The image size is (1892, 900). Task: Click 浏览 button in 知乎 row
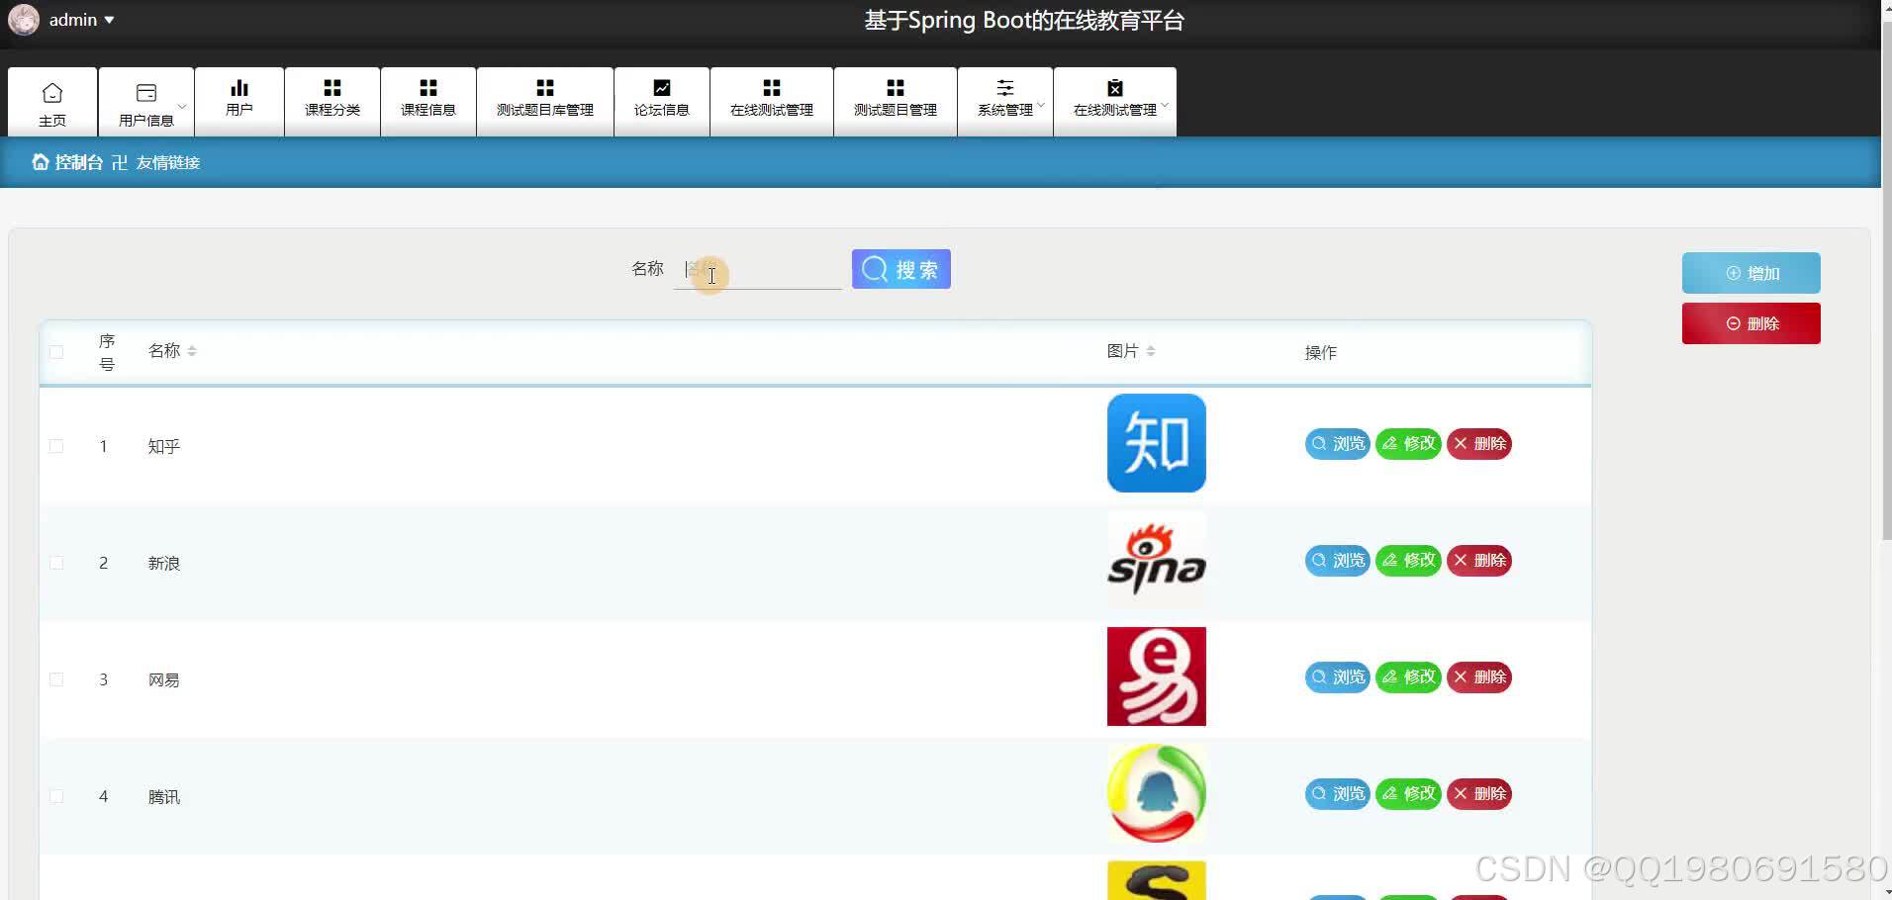[x=1338, y=443]
